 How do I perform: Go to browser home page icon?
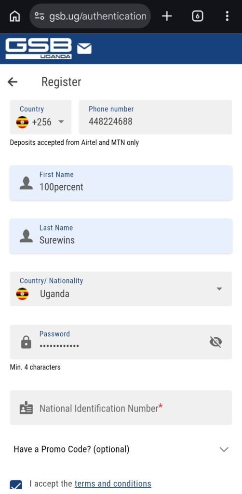click(15, 16)
